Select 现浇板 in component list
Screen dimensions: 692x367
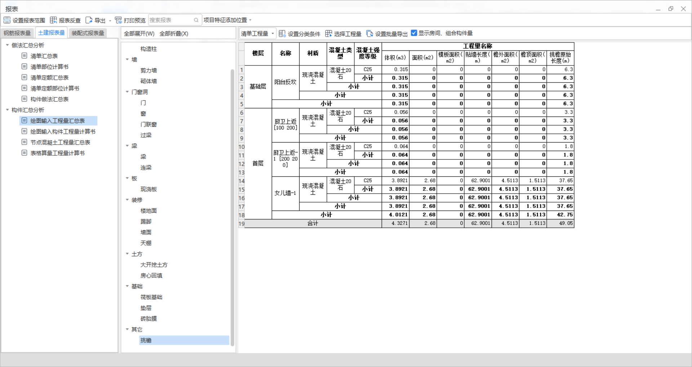[x=148, y=189]
